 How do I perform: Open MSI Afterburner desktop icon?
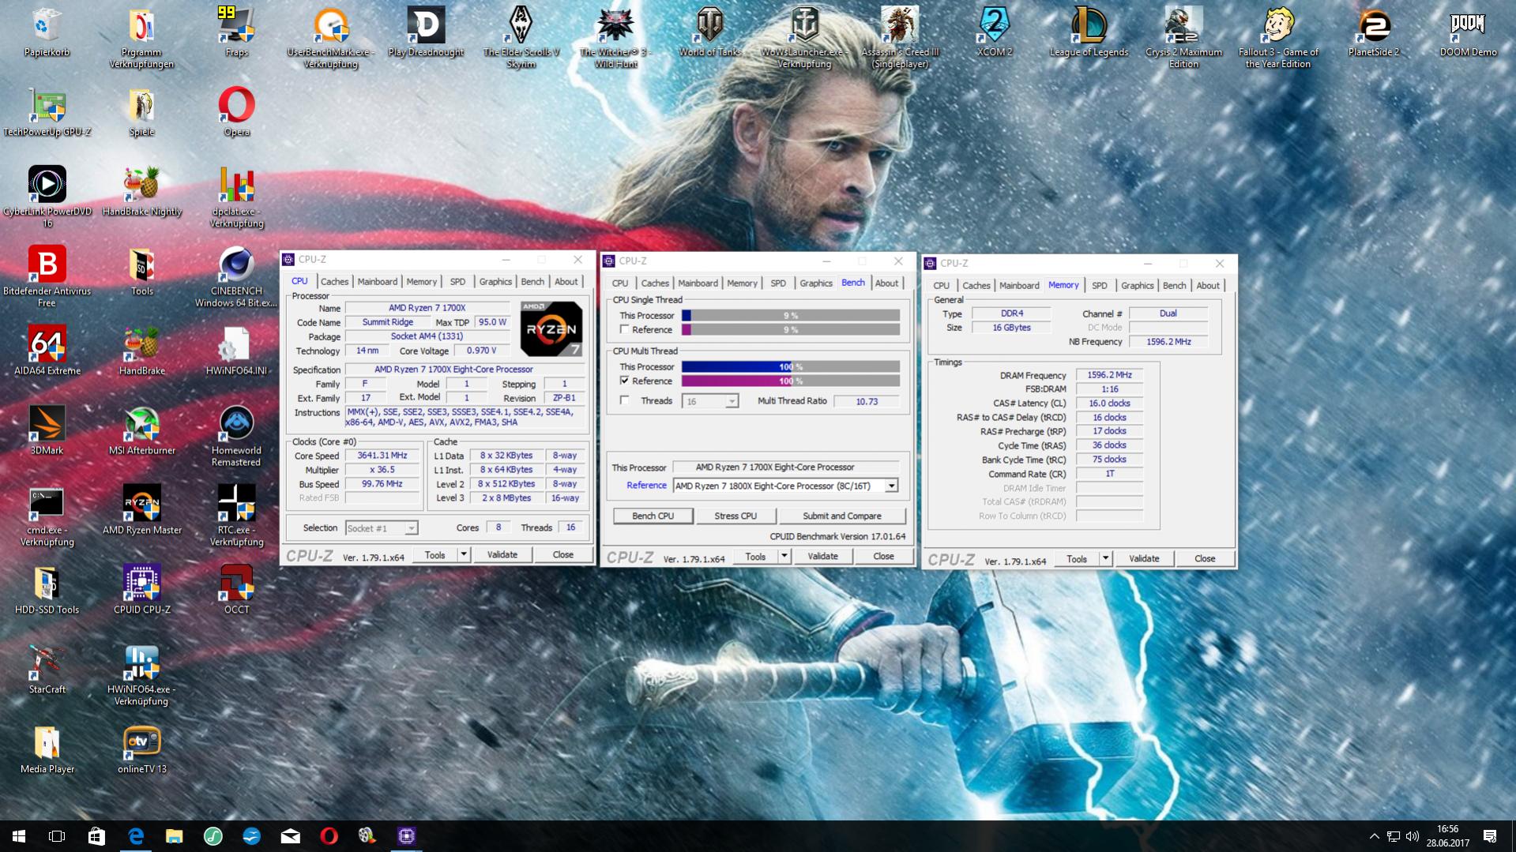[141, 430]
